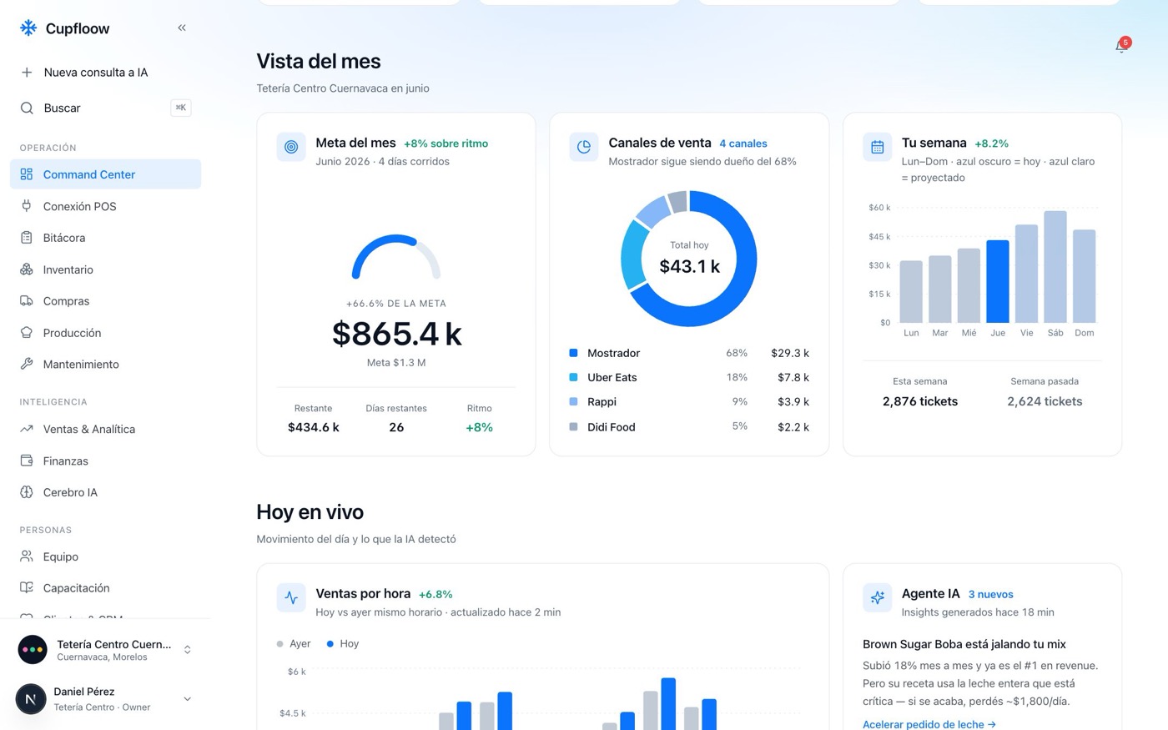Expand the Daniel Pérez account menu
The image size is (1168, 730).
(x=188, y=699)
